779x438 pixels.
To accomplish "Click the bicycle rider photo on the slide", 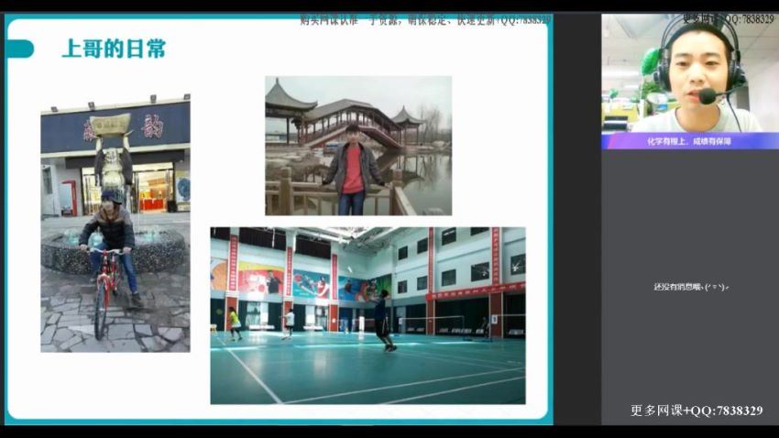I will coord(115,223).
